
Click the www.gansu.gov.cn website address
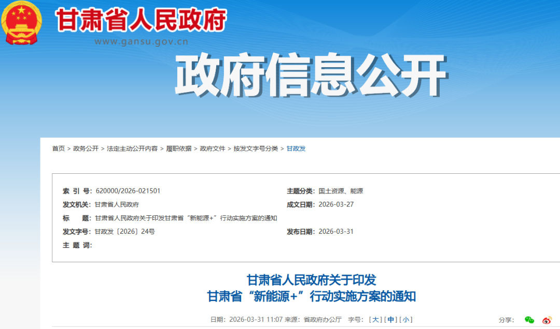[141, 42]
